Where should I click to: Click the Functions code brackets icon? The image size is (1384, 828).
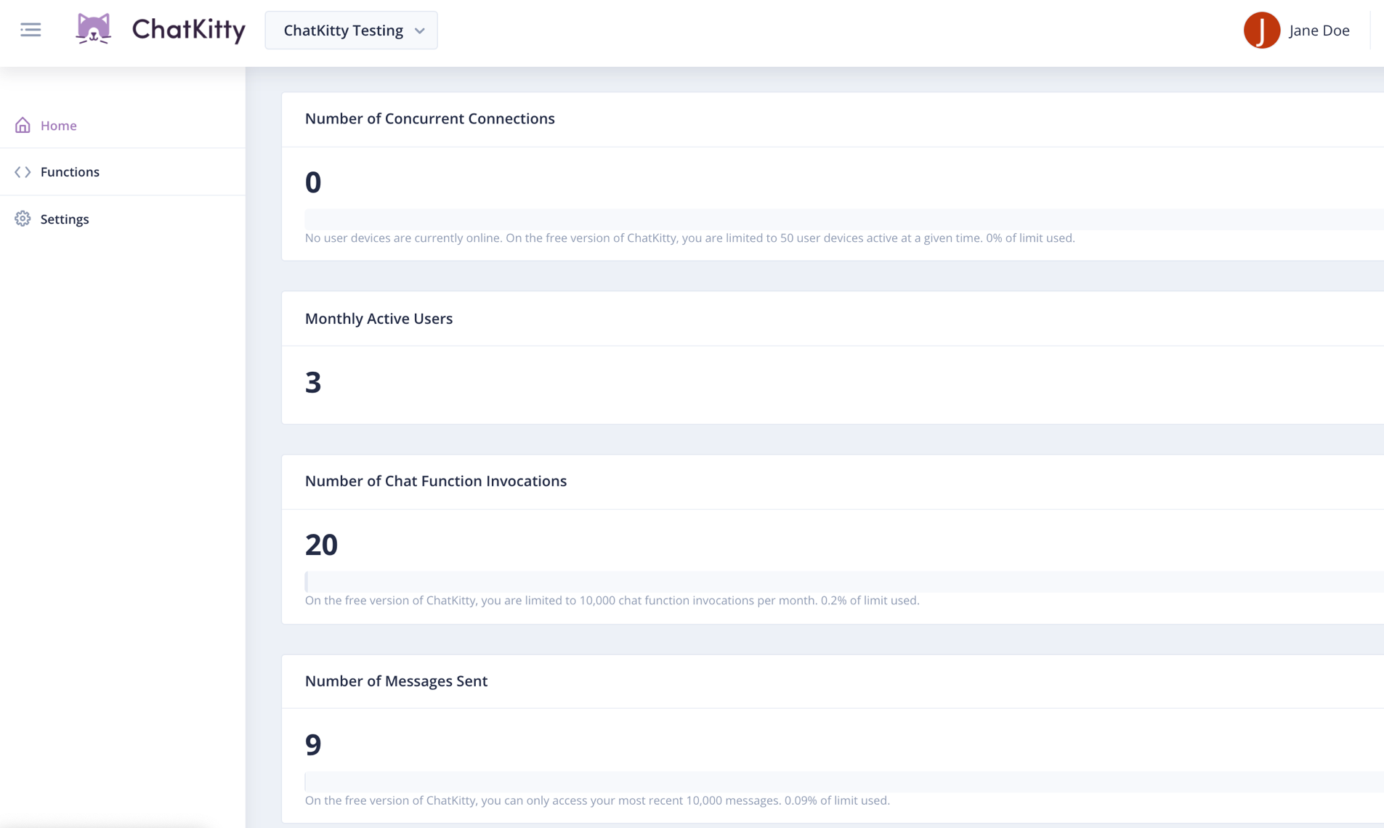23,172
